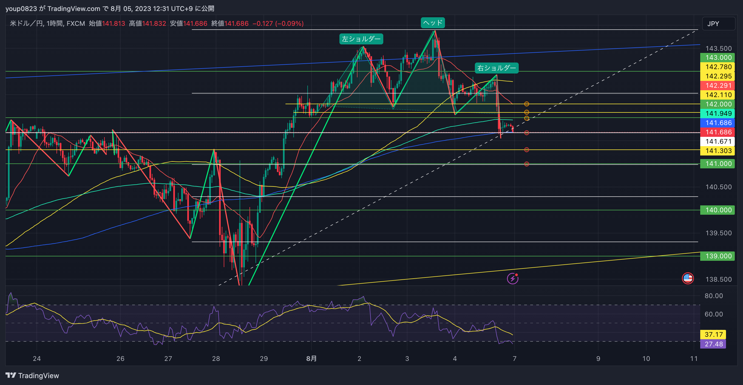Click the RSI 37.17 yellow value label
Screen dimensions: 743x385
point(713,335)
